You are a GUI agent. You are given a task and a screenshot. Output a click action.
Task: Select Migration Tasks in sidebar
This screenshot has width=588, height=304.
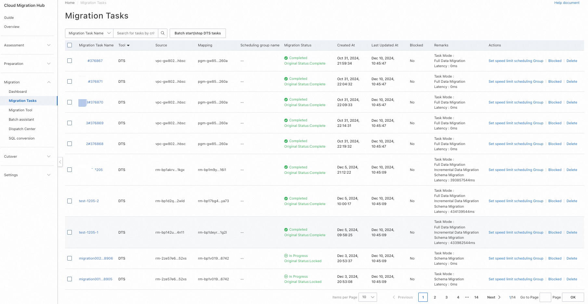[29, 101]
